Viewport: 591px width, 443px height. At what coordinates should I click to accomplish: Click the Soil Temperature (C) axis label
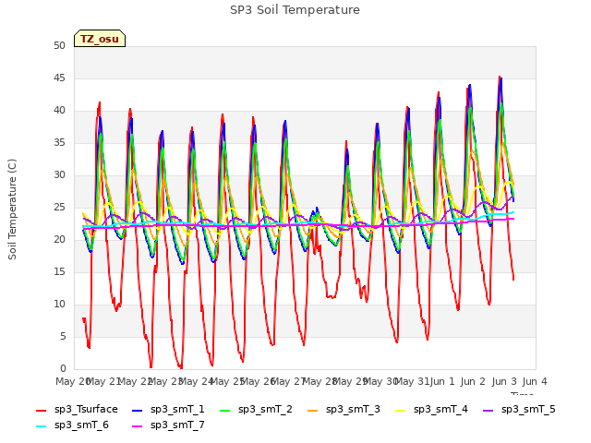(x=12, y=210)
